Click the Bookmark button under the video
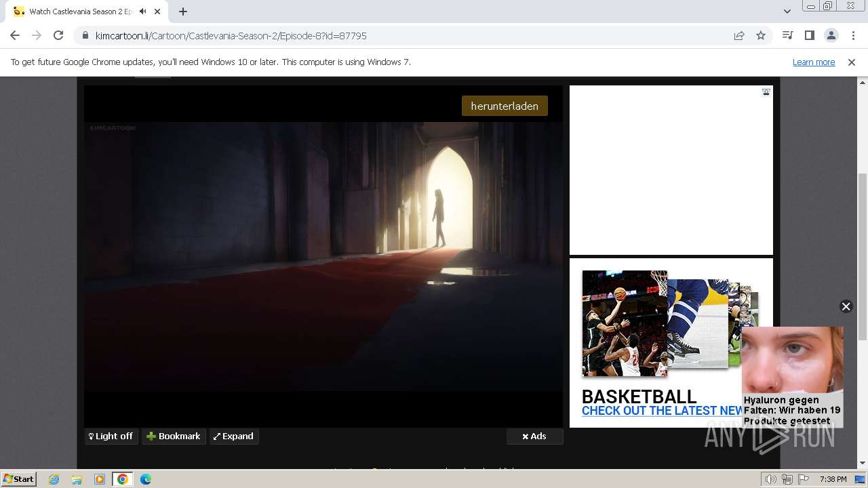 174,436
